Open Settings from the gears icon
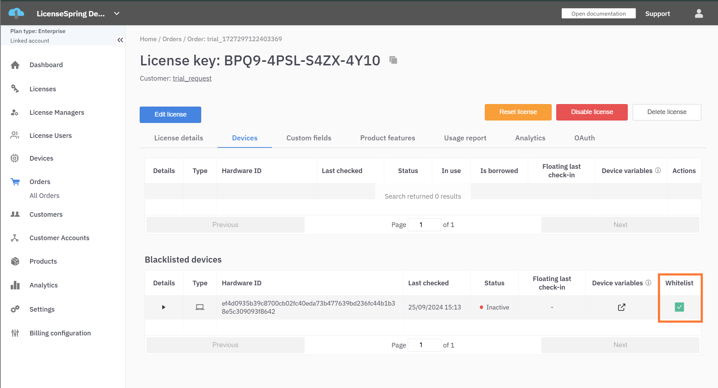This screenshot has width=718, height=388. click(x=15, y=309)
